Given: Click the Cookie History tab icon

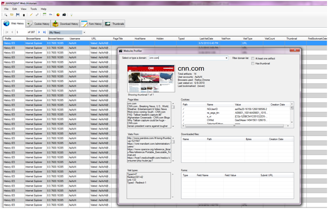Looking at the screenshot, I should tap(29, 24).
